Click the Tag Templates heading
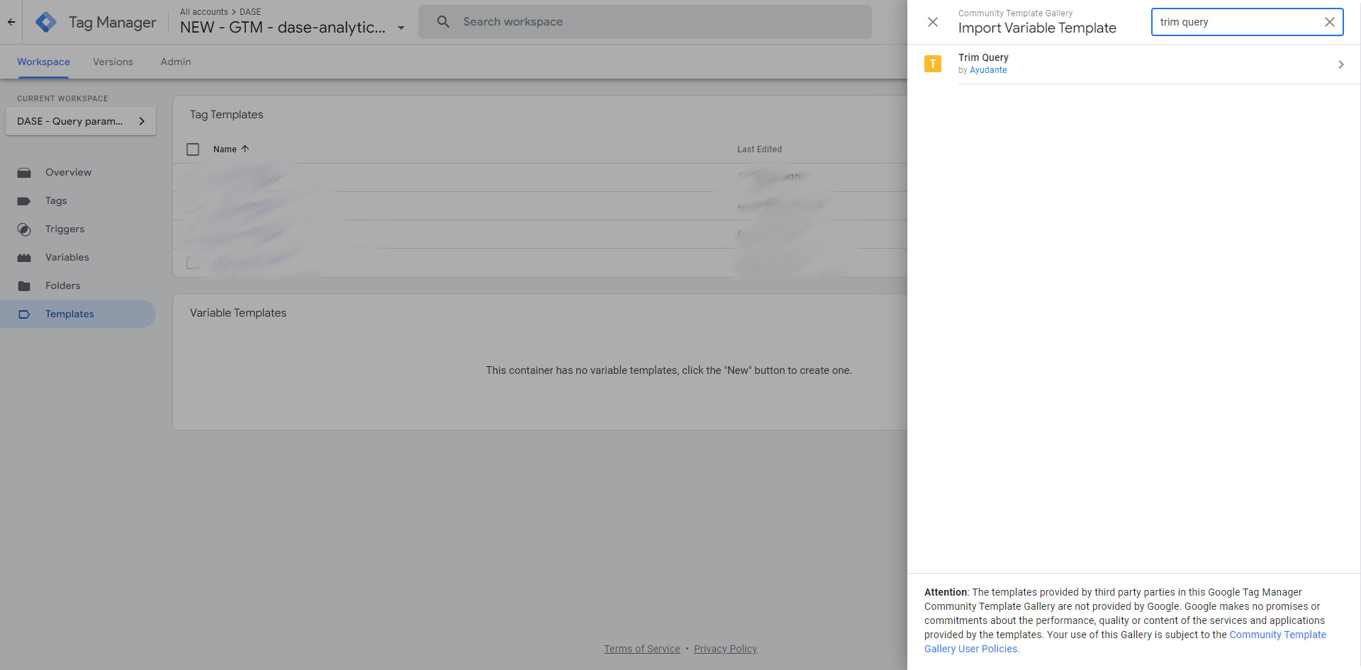This screenshot has width=1361, height=670. (226, 115)
